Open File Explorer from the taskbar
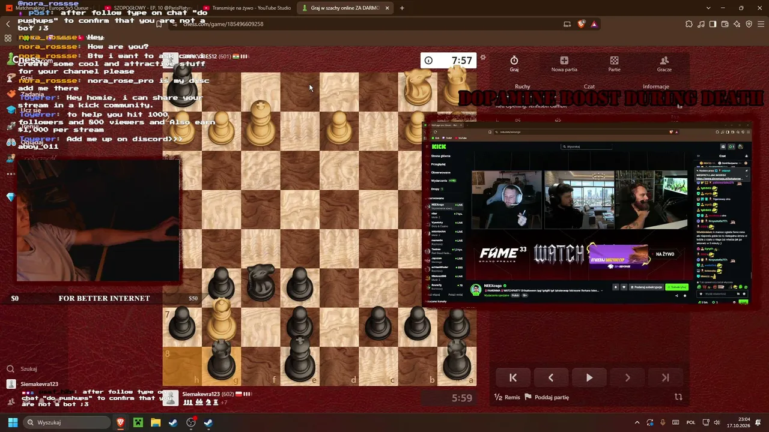Viewport: 769px width, 432px height. coord(156,422)
